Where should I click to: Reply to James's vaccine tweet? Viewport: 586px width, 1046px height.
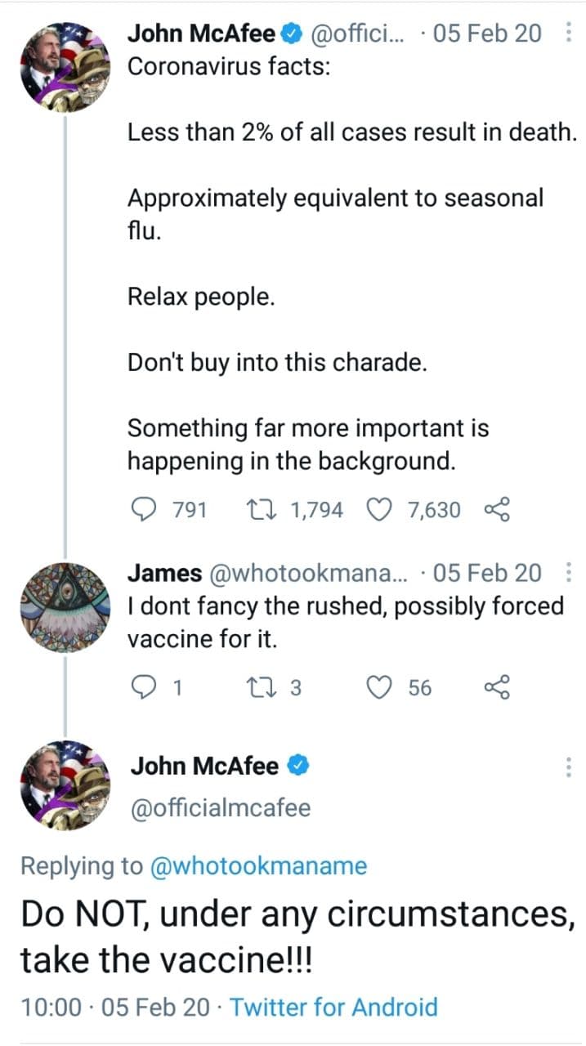(144, 688)
